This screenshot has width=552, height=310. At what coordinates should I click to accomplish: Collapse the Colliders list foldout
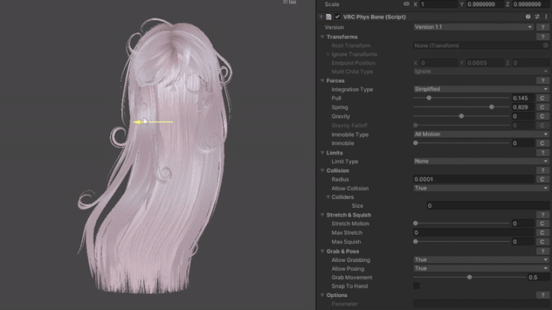pyautogui.click(x=327, y=197)
